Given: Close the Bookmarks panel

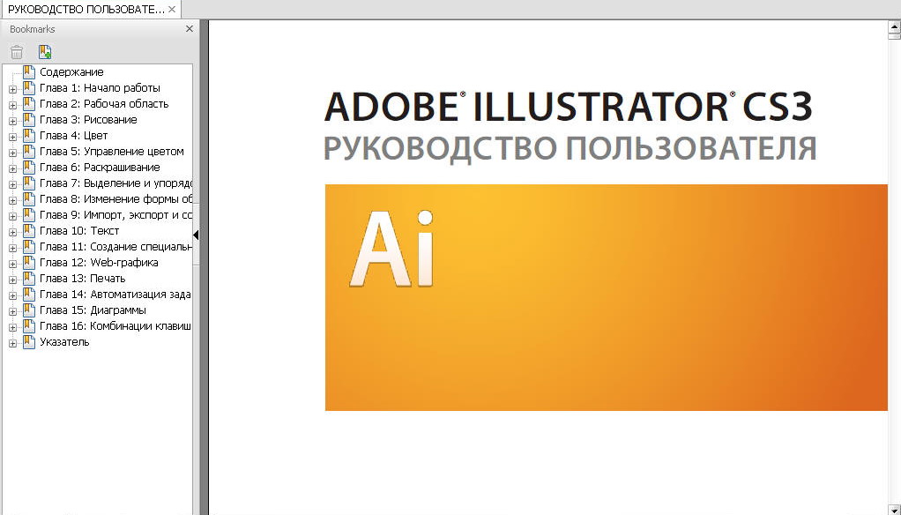Looking at the screenshot, I should tap(189, 29).
